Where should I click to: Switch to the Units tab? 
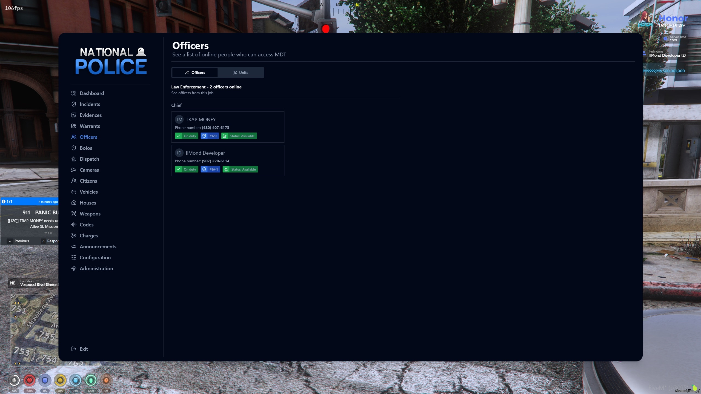click(x=241, y=73)
